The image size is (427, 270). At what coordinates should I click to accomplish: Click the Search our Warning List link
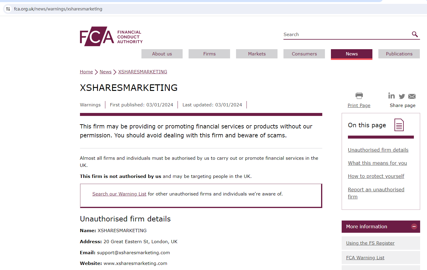click(119, 194)
